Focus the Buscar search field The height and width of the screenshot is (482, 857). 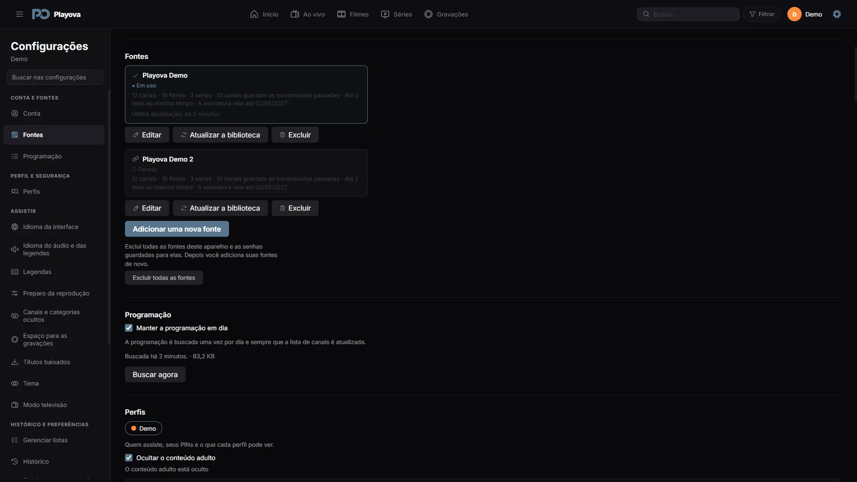(x=688, y=14)
